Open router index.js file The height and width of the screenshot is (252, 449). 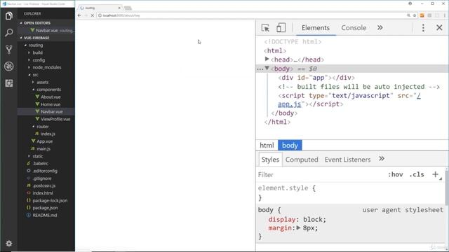click(47, 134)
